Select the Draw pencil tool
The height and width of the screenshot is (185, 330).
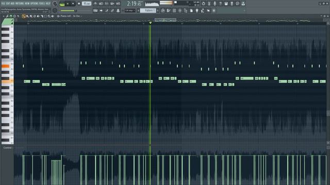[24, 16]
